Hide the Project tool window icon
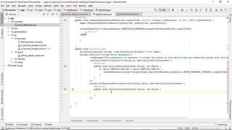The width and height of the screenshot is (232, 130). coord(57,14)
